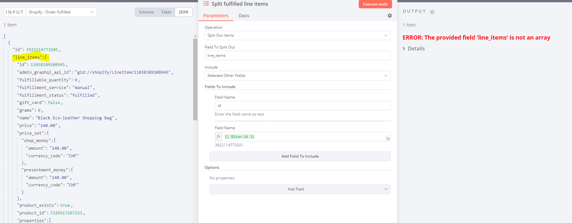Expand the error Details section
The width and height of the screenshot is (572, 223).
pyautogui.click(x=414, y=48)
